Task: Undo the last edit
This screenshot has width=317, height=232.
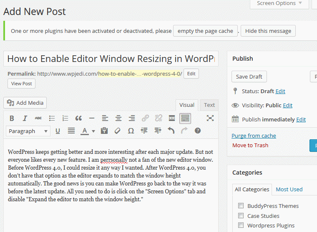Action: [x=171, y=131]
